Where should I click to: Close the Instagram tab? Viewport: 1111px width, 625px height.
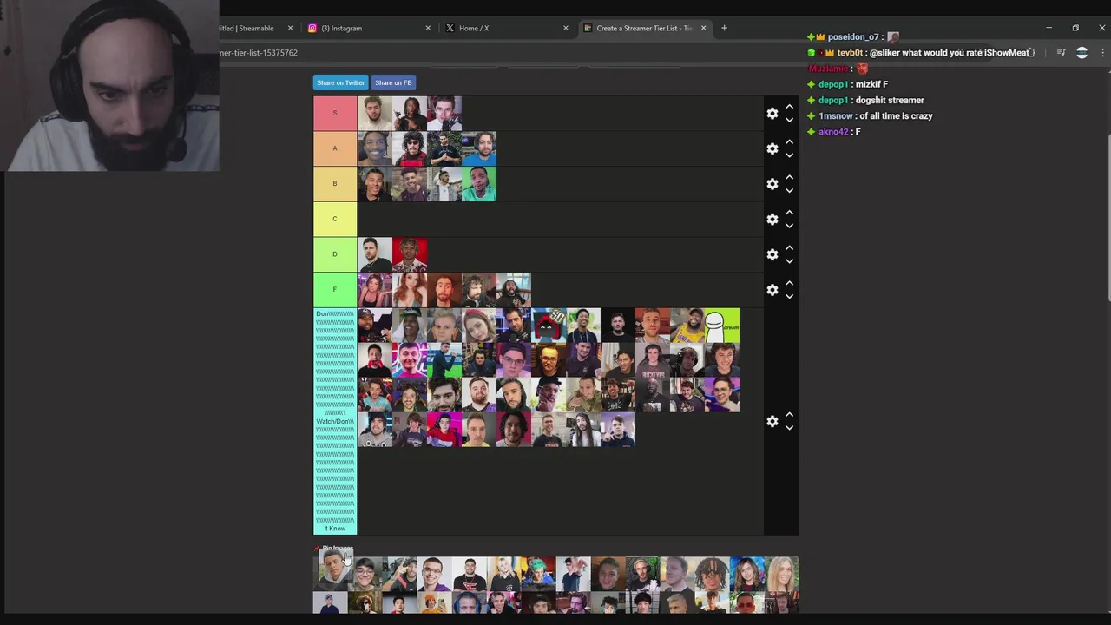(428, 28)
